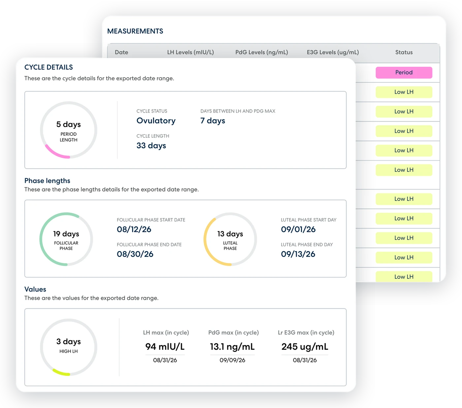
Task: Click the 08/31/26 date under E3G max
Action: (305, 360)
